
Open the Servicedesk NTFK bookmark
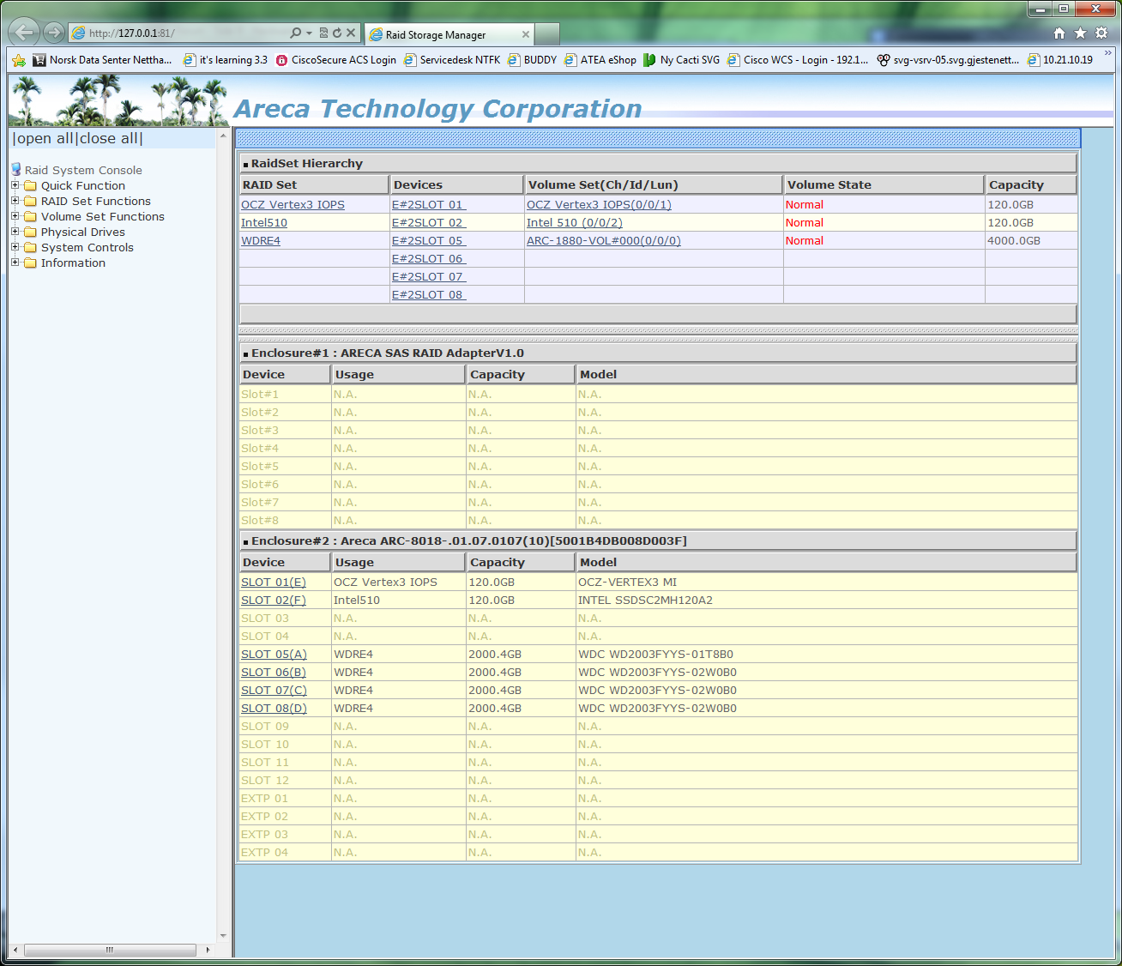(452, 60)
